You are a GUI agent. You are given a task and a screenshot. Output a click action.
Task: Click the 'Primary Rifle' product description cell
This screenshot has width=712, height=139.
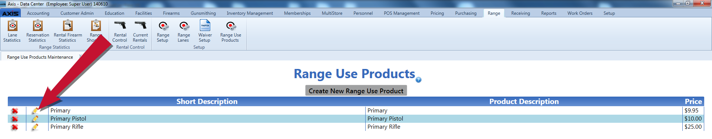click(524, 127)
